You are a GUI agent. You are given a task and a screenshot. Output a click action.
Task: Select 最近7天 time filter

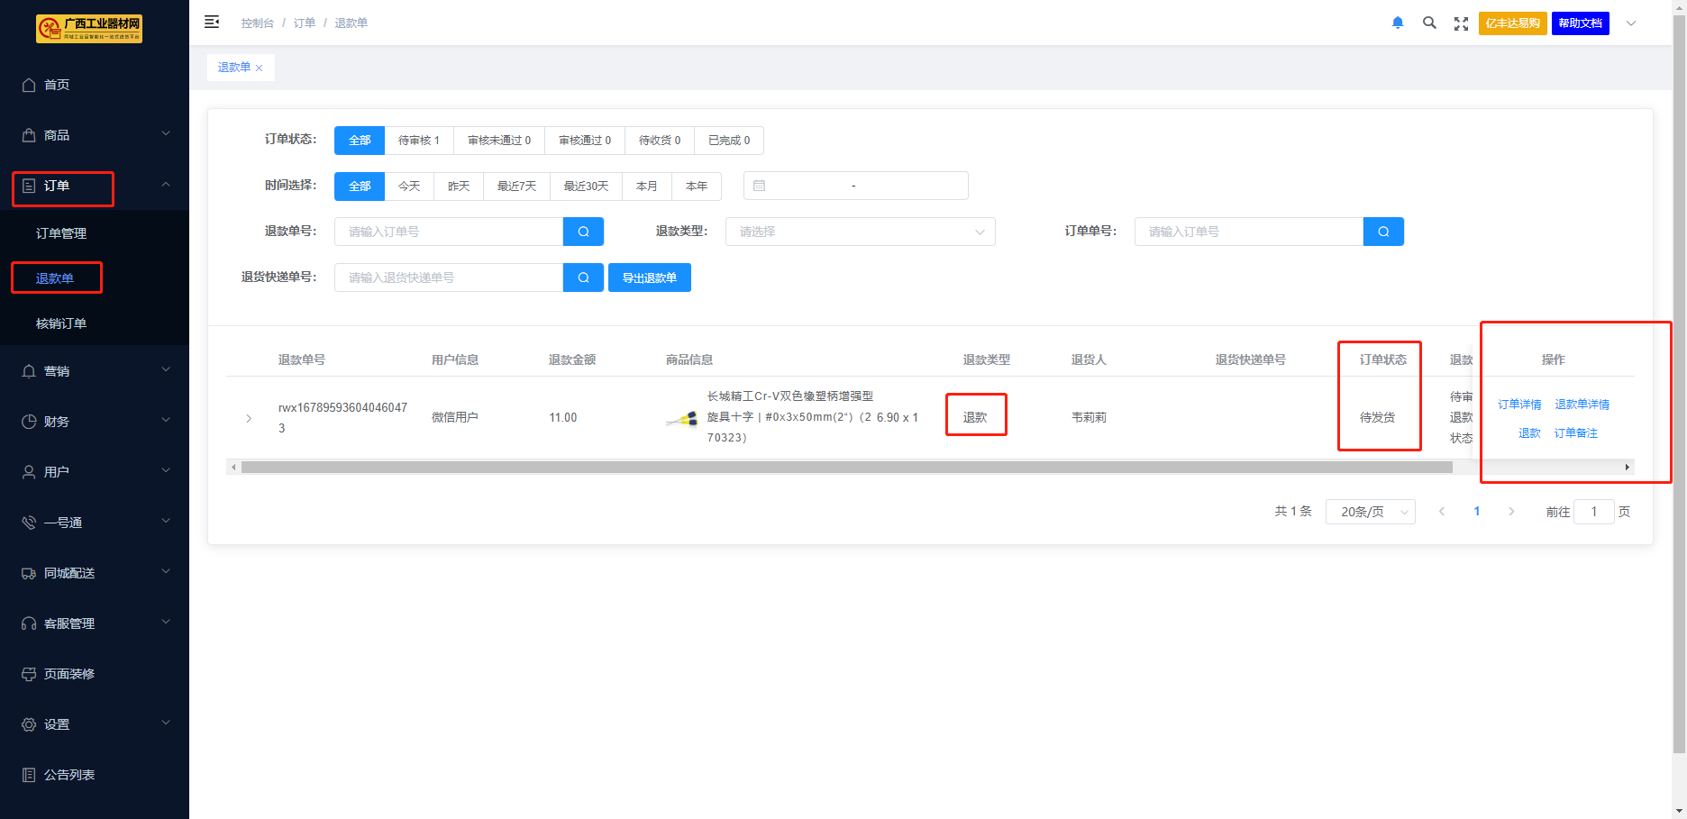click(516, 187)
